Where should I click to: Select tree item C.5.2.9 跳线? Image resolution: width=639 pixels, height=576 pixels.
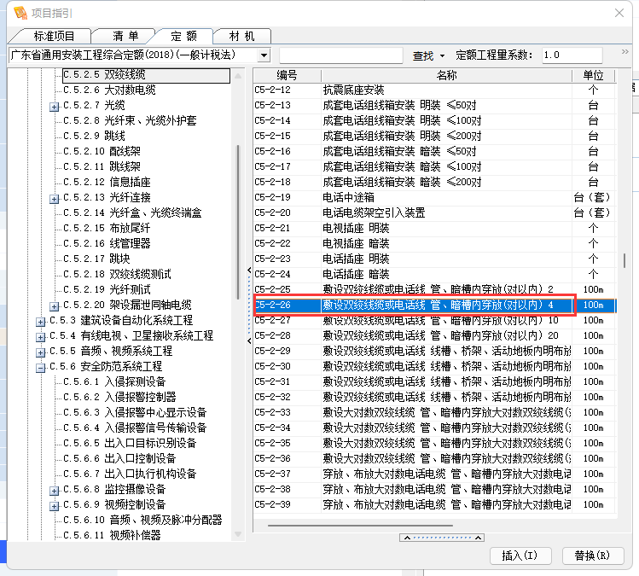(x=94, y=136)
